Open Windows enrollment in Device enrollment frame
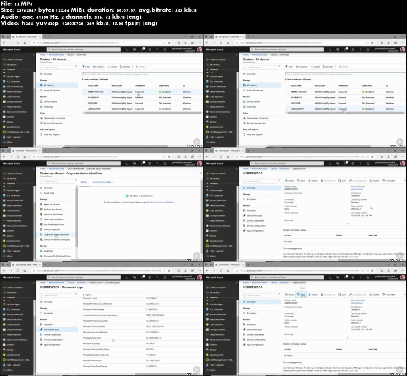 tap(53, 214)
